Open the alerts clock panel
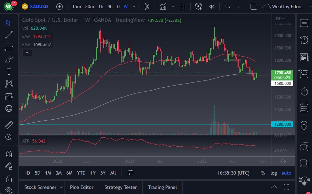The image size is (312, 194). tap(304, 40)
